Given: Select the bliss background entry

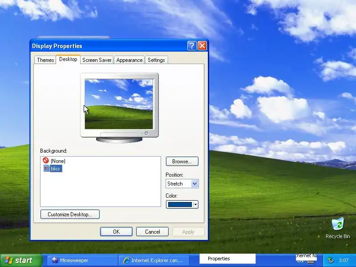Looking at the screenshot, I should pyautogui.click(x=55, y=169).
